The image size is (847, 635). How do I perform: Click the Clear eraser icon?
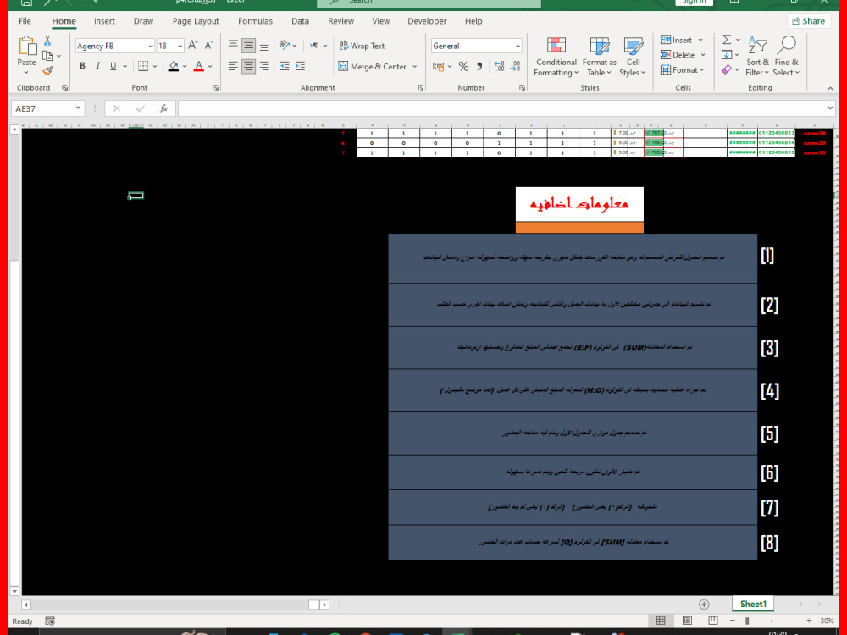tap(727, 69)
